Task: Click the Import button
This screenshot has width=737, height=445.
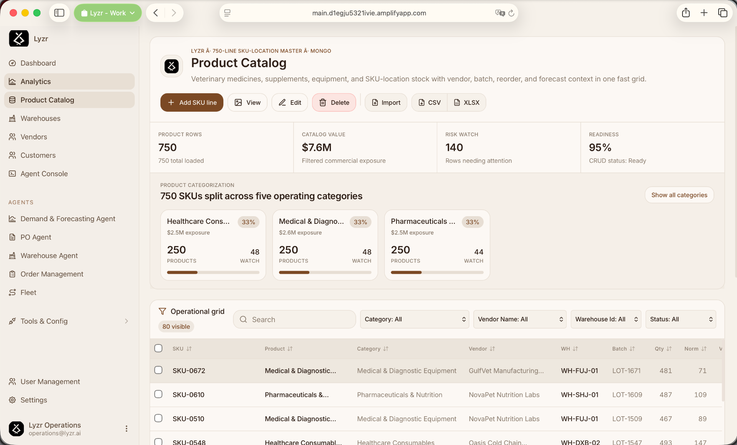Action: (x=386, y=103)
